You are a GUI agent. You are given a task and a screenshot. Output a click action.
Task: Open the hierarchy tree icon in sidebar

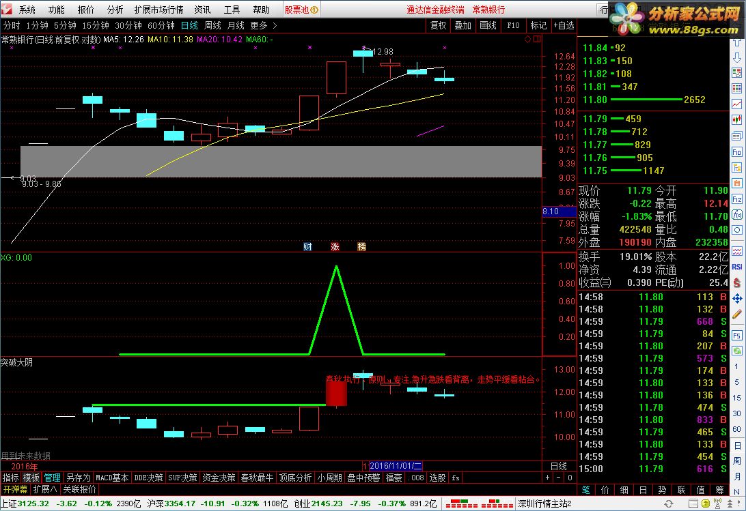[x=737, y=167]
